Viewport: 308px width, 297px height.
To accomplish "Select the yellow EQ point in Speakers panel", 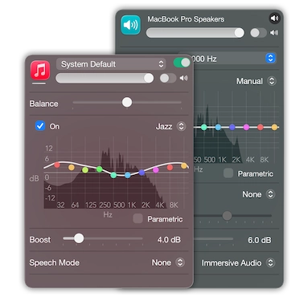I will 274,127.
